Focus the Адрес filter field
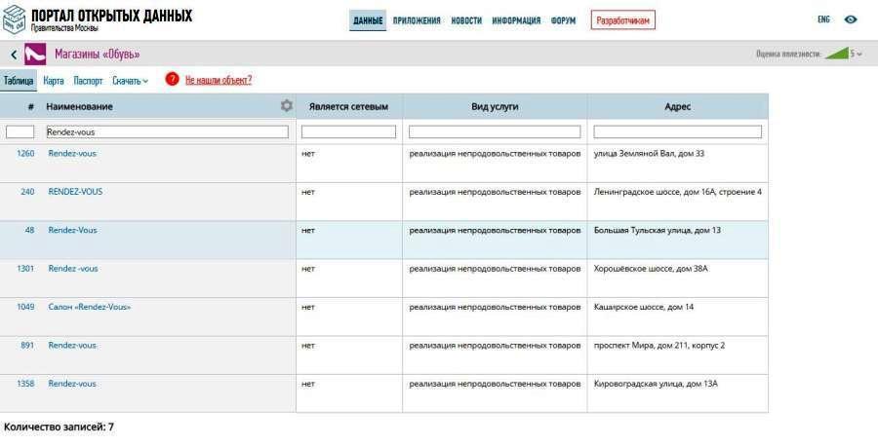The height and width of the screenshot is (446, 878). tap(678, 131)
